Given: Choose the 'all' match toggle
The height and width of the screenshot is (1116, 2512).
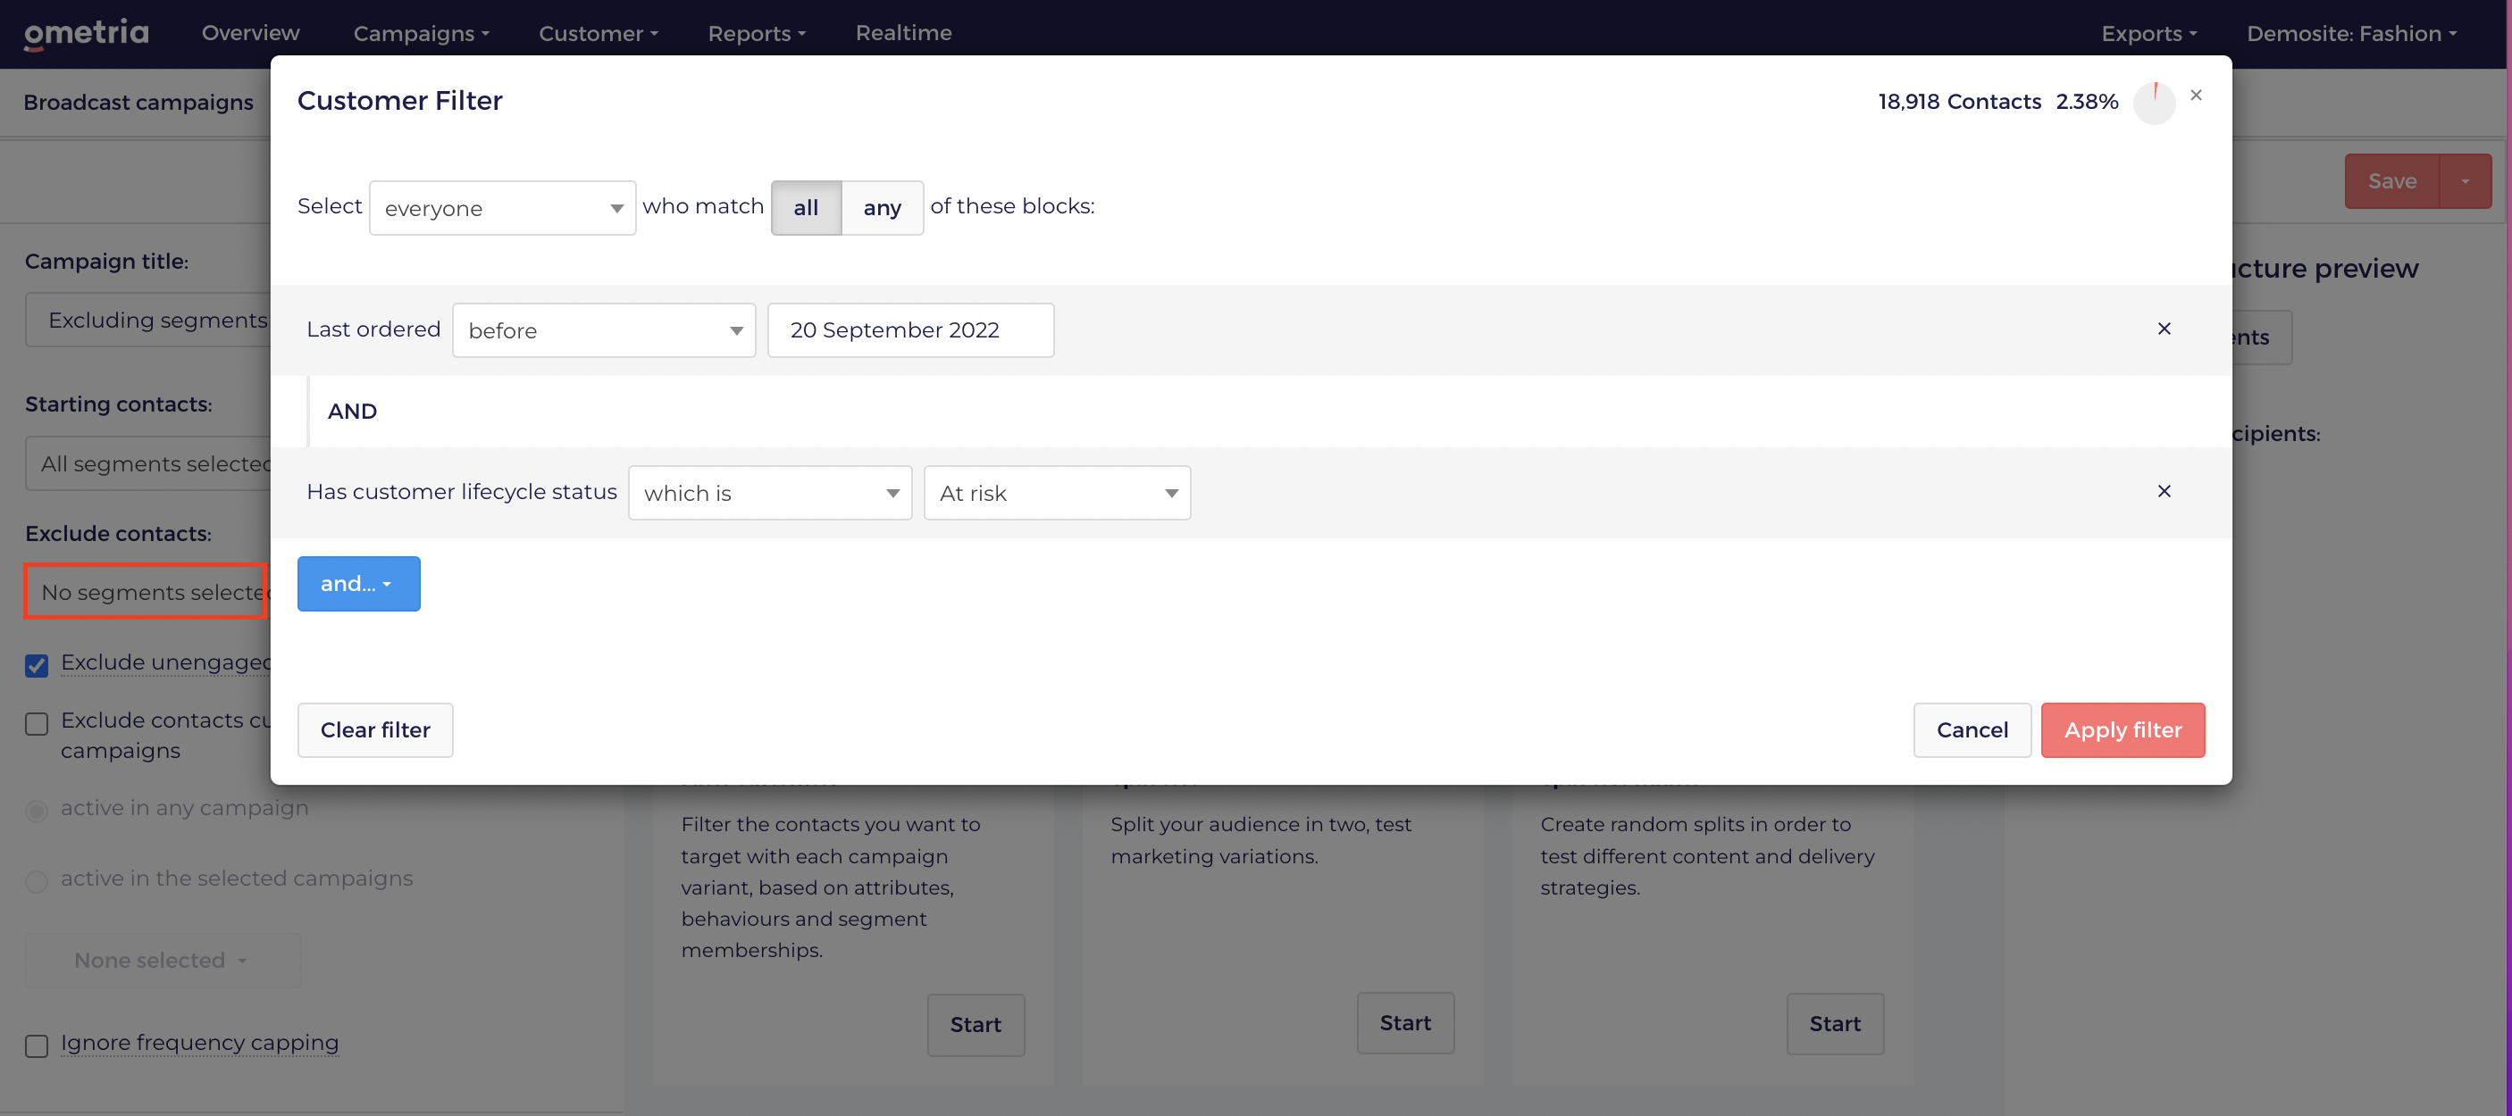Looking at the screenshot, I should pos(806,208).
